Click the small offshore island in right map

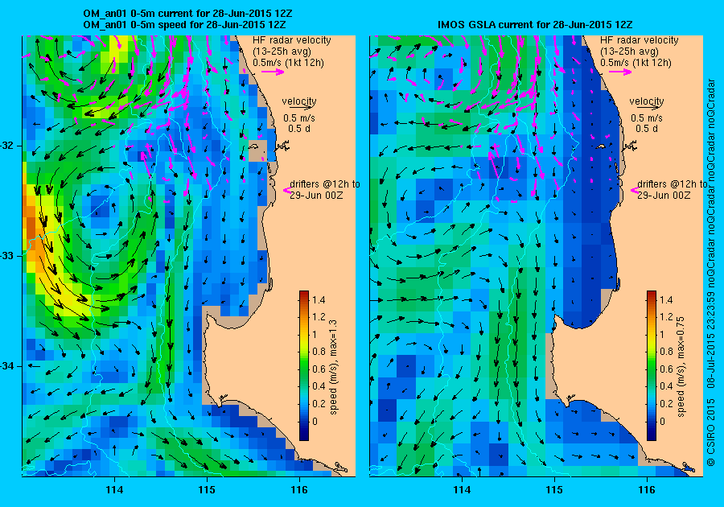click(601, 146)
